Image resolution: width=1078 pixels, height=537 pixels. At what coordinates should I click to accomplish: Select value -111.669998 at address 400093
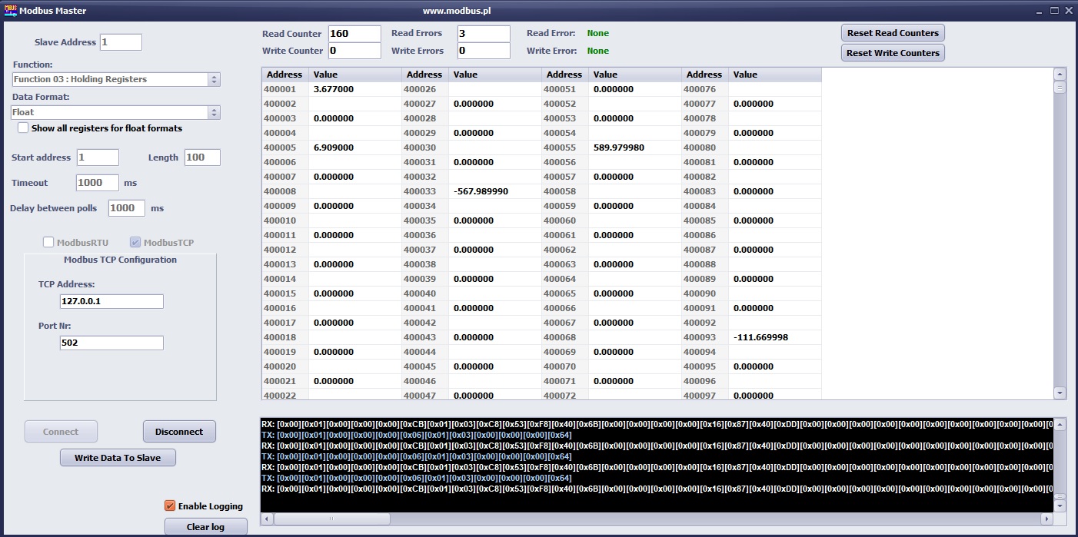pyautogui.click(x=760, y=337)
